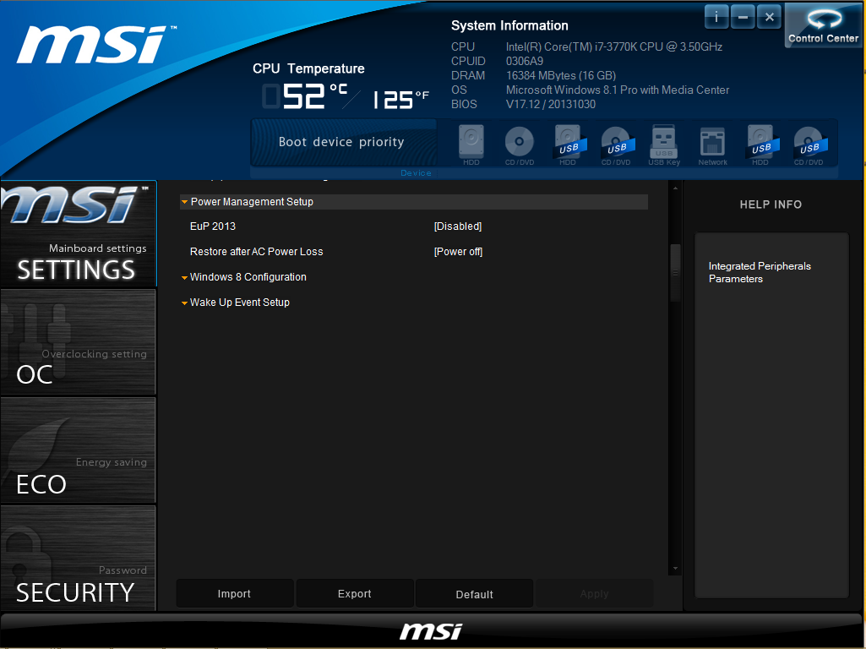The height and width of the screenshot is (649, 866).
Task: Click the Intel Core i7-3770K CPU text
Action: pos(614,46)
